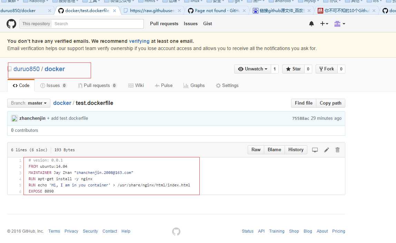
Task: Click the 'EXPOSE 8090' code line
Action: [41, 191]
